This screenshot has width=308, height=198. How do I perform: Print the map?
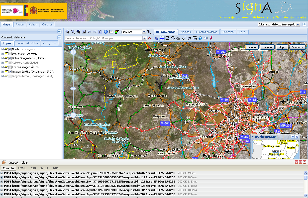173,38
